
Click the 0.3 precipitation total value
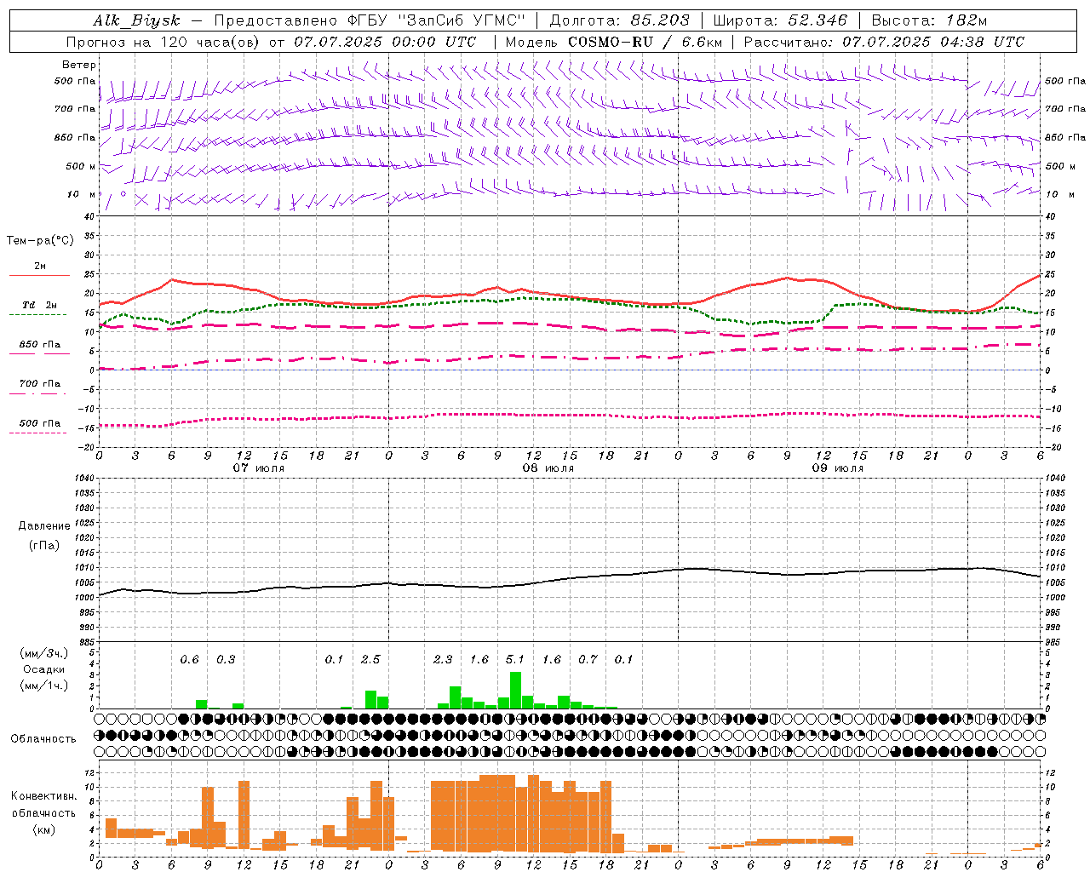pyautogui.click(x=226, y=659)
